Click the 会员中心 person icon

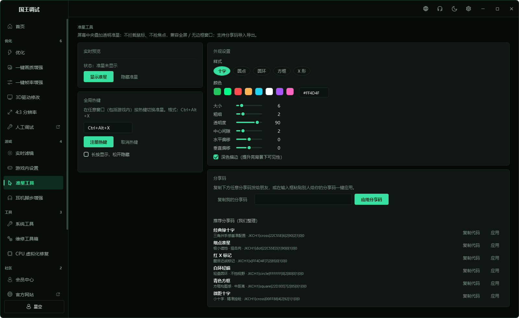[10, 280]
